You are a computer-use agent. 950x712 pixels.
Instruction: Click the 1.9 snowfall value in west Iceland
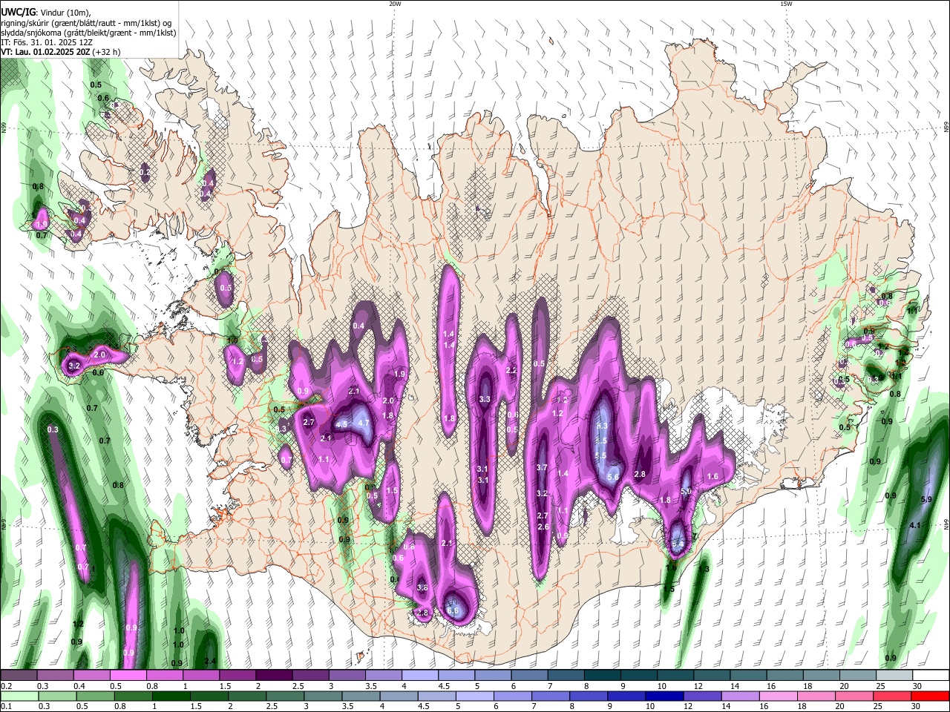click(399, 374)
